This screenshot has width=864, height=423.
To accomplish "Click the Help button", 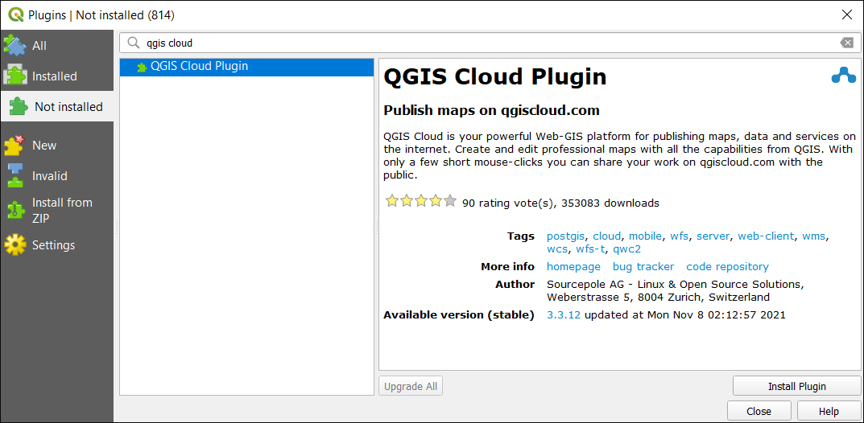I will (829, 411).
